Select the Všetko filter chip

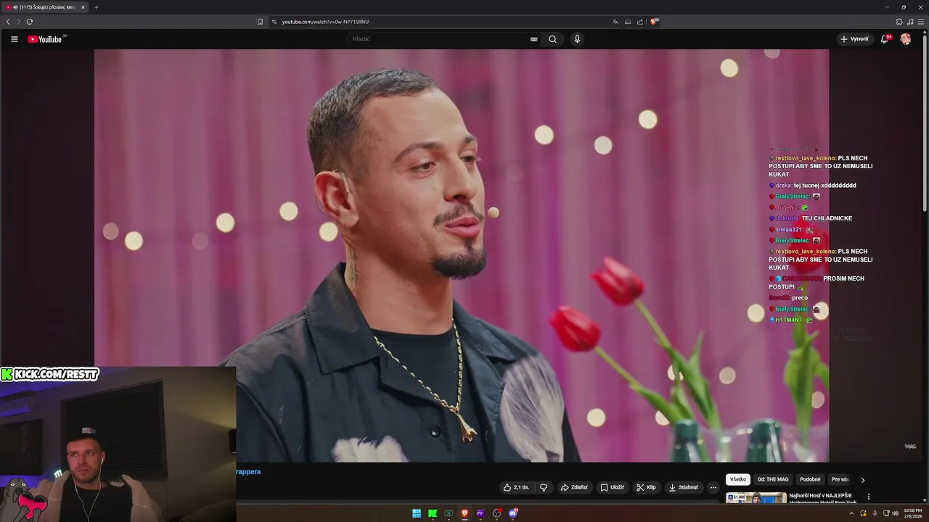(738, 479)
